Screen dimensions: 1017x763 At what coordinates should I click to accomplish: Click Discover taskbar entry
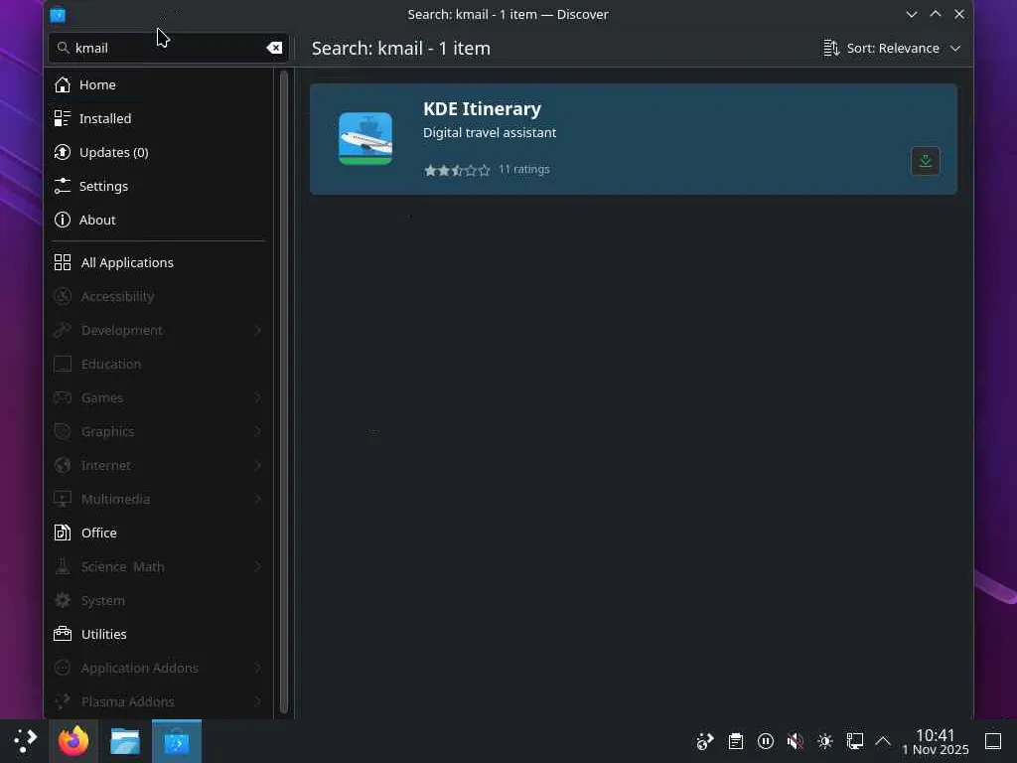[177, 741]
